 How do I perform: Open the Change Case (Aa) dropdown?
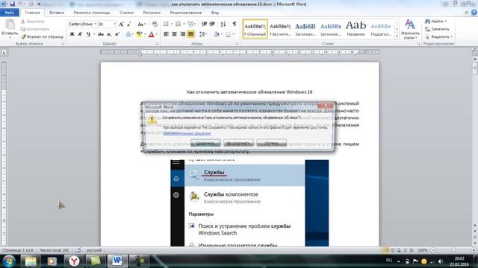[141, 24]
